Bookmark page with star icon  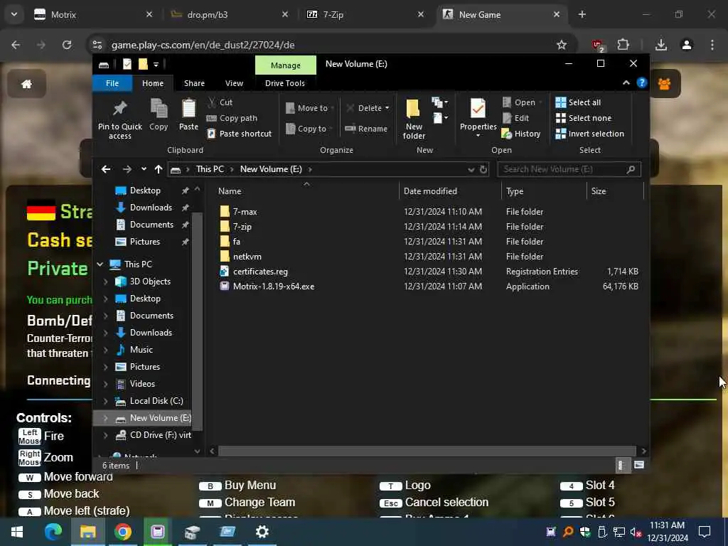pos(562,45)
